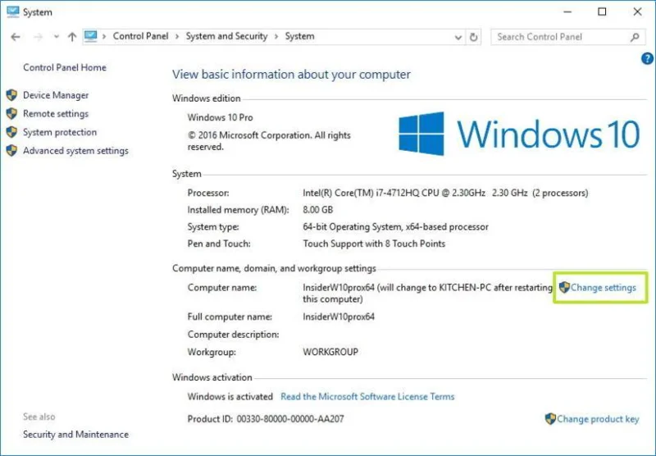Select System and Security breadcrumb

click(226, 36)
